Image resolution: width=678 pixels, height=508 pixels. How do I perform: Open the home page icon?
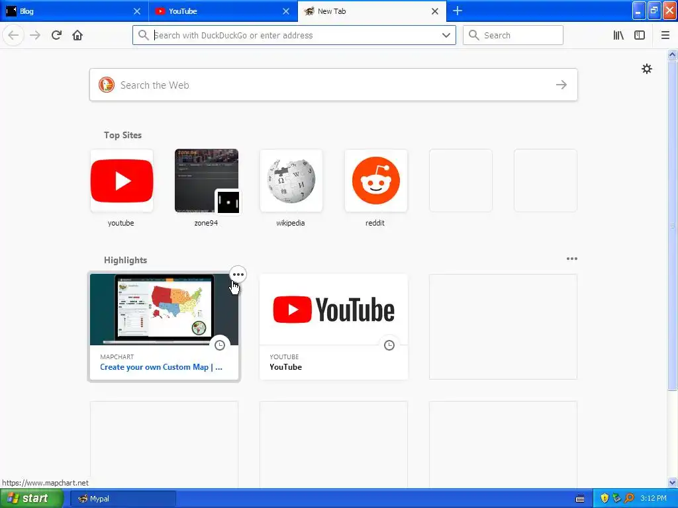click(77, 35)
